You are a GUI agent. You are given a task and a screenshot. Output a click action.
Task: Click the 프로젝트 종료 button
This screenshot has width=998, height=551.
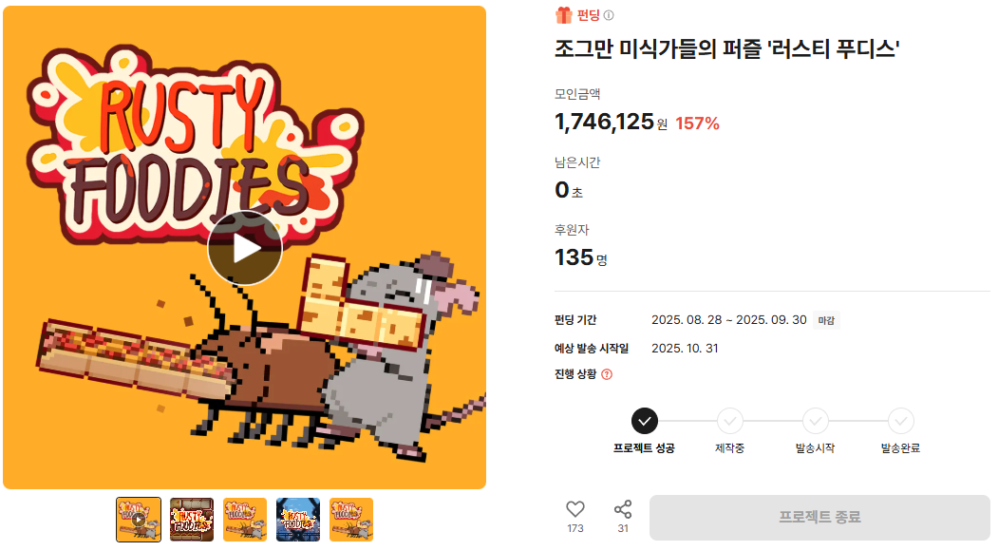819,517
